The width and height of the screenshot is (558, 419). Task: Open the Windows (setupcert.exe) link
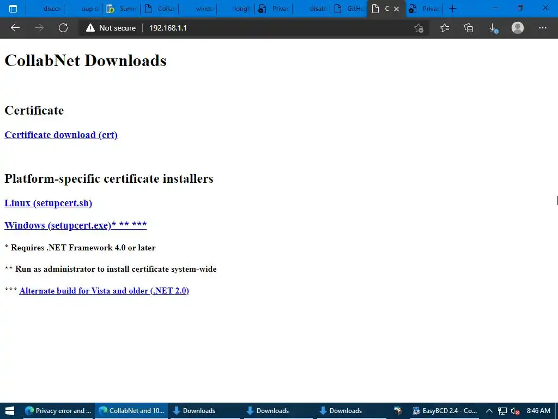point(75,225)
